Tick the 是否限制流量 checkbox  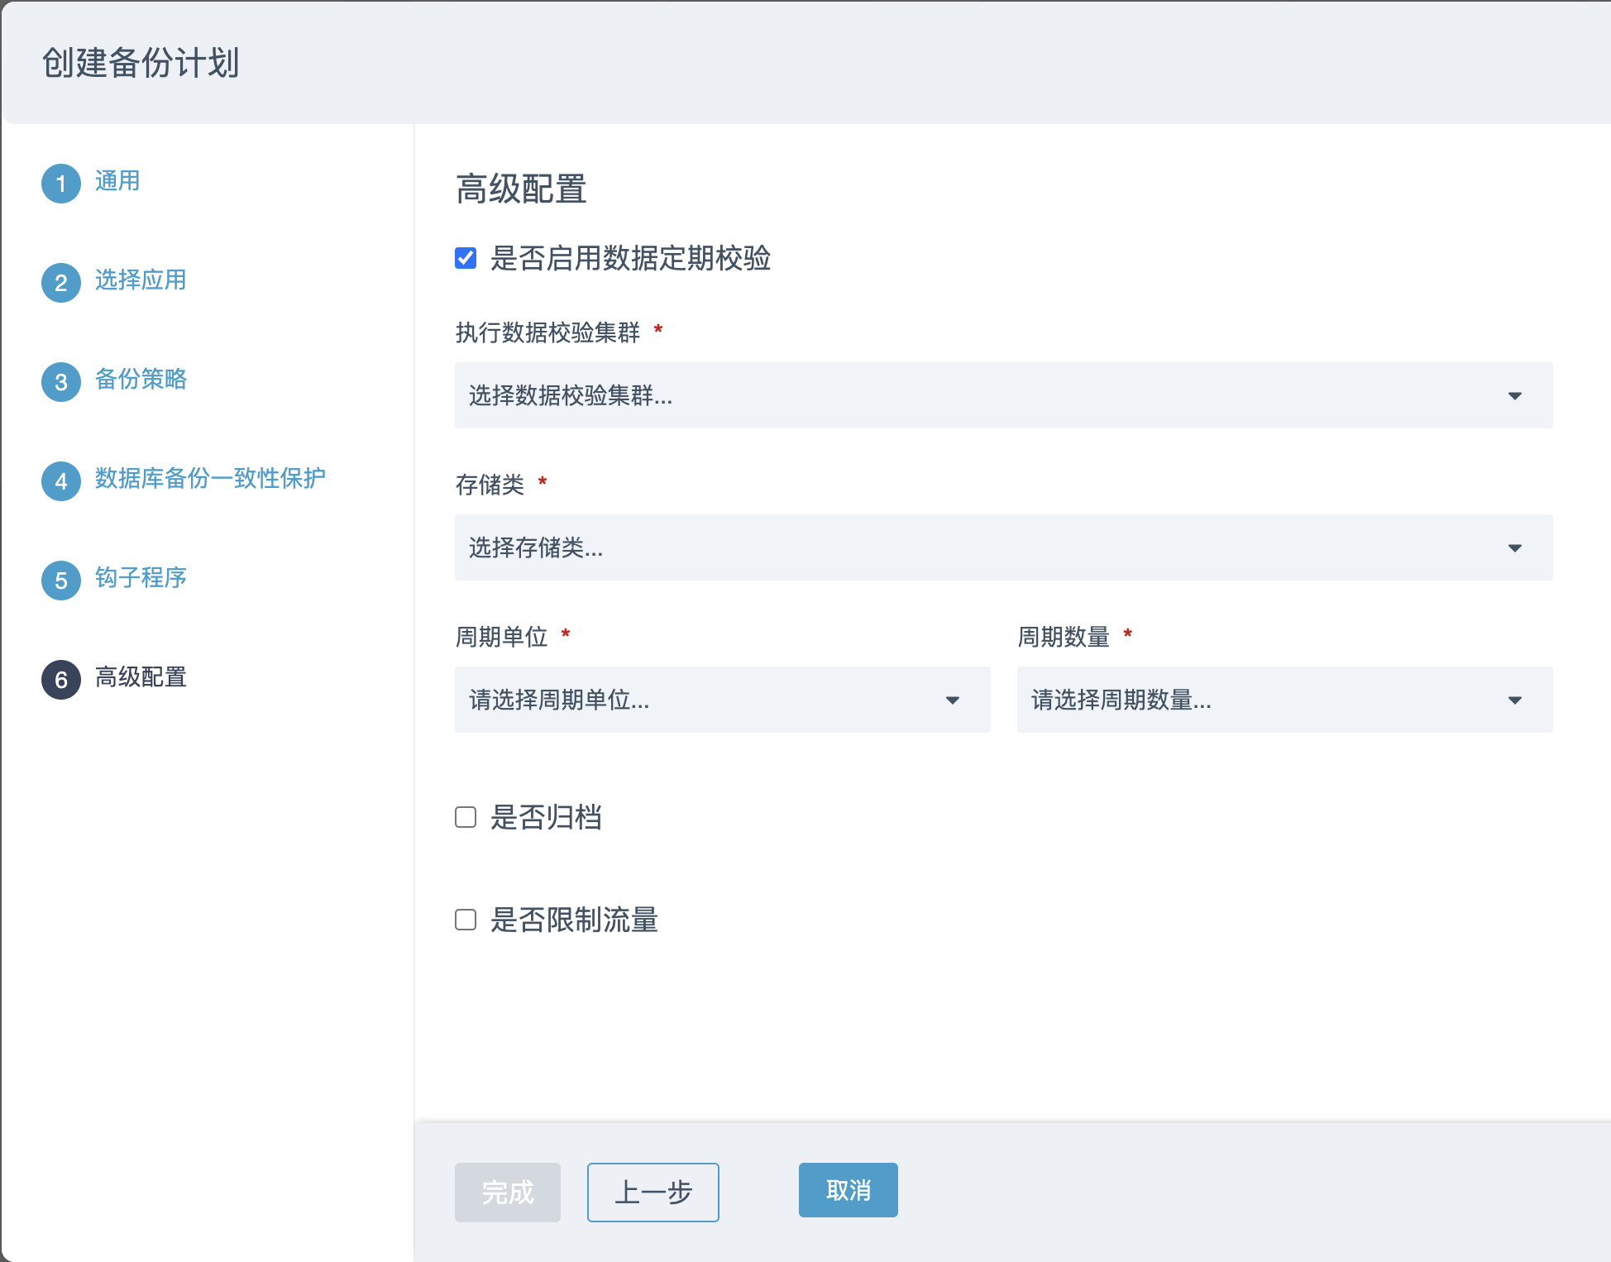[466, 920]
